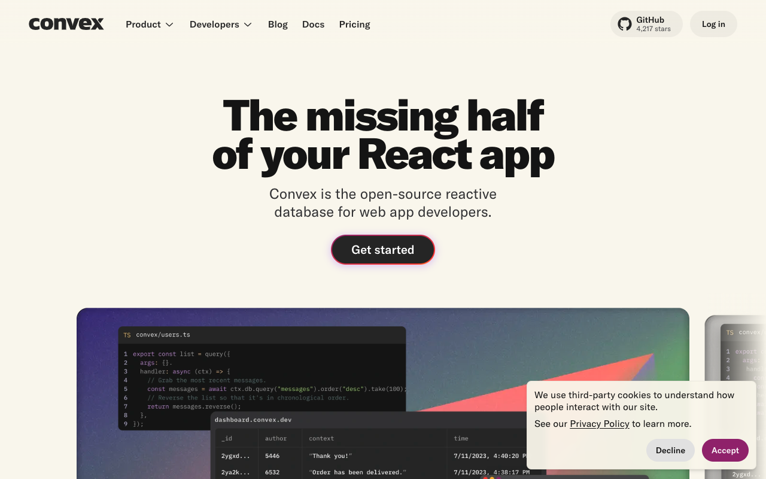Open GitHub repo with 4,217 stars

(646, 24)
